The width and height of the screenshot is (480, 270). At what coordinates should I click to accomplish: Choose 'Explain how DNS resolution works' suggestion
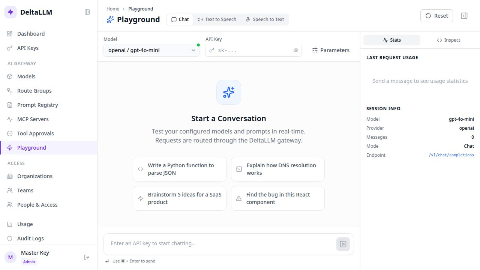click(x=278, y=169)
